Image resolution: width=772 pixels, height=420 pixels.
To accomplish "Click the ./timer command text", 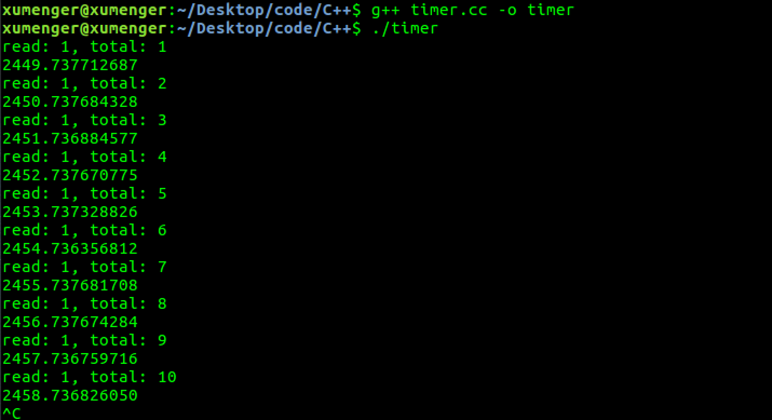I will [x=404, y=28].
